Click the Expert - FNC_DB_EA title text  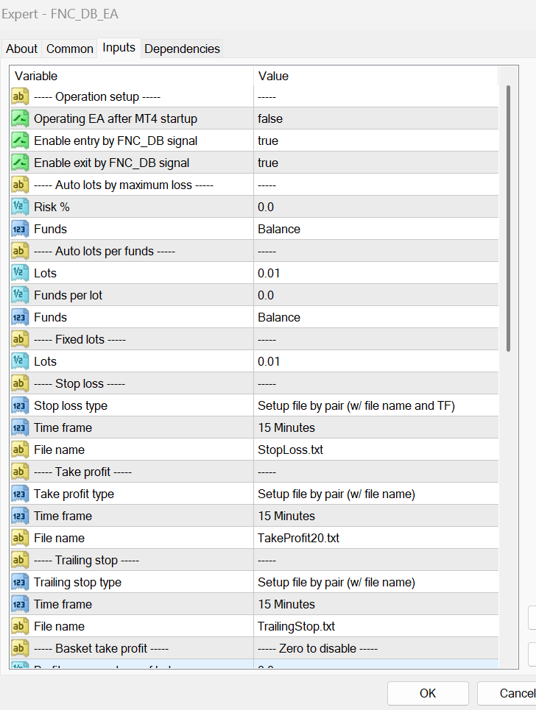tap(60, 14)
